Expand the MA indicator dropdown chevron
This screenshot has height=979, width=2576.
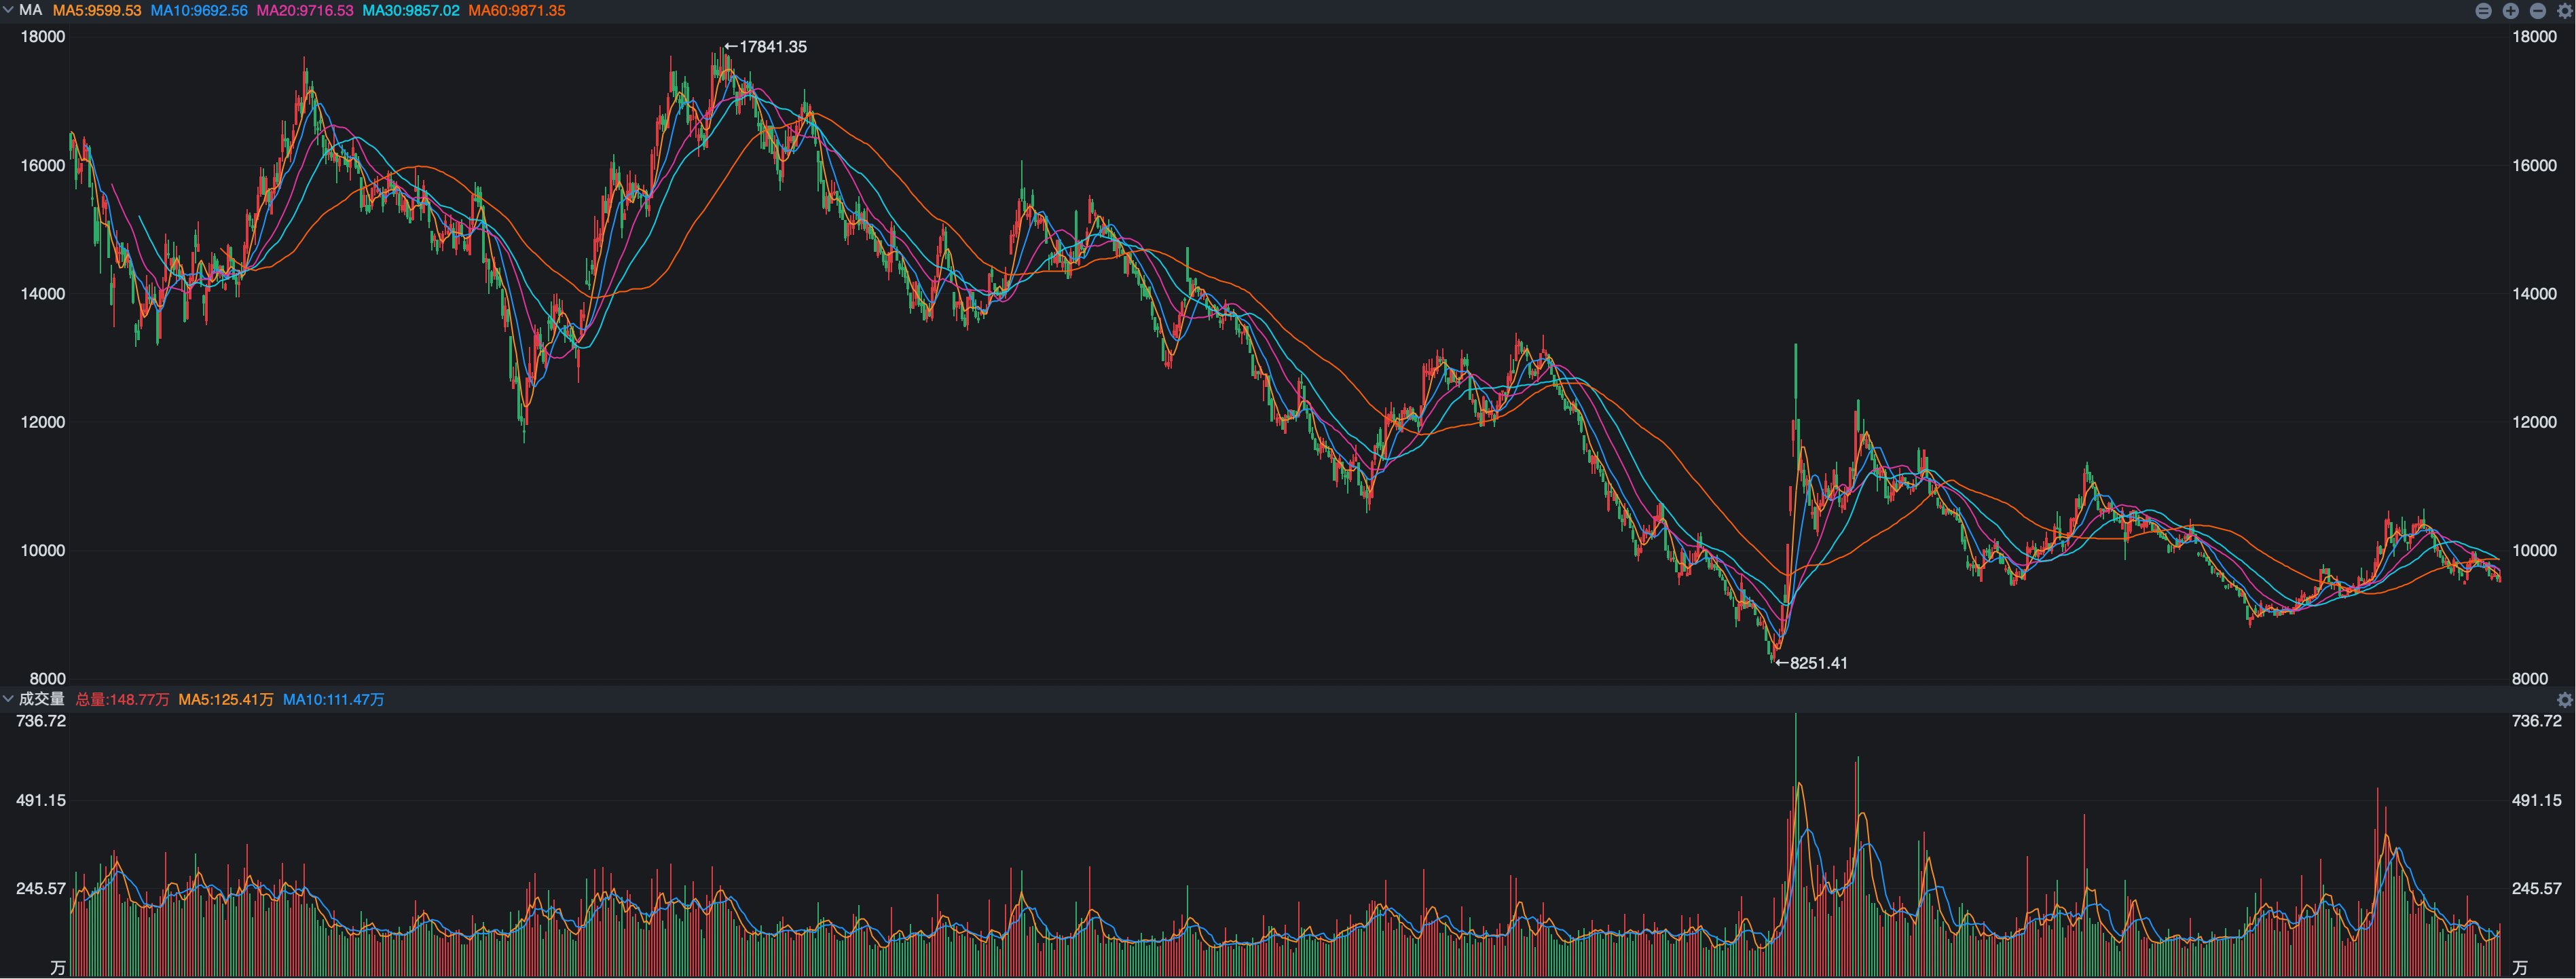click(8, 10)
